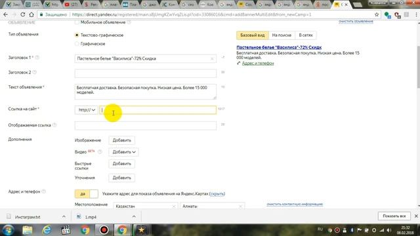420x236 pixels.
Task: Click the red extension icon in the toolbar
Action: coord(398,15)
